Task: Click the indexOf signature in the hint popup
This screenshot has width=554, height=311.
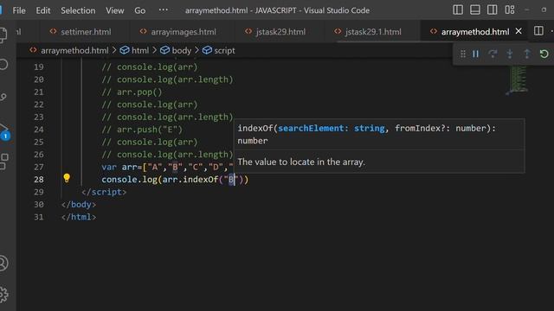Action: click(x=366, y=135)
